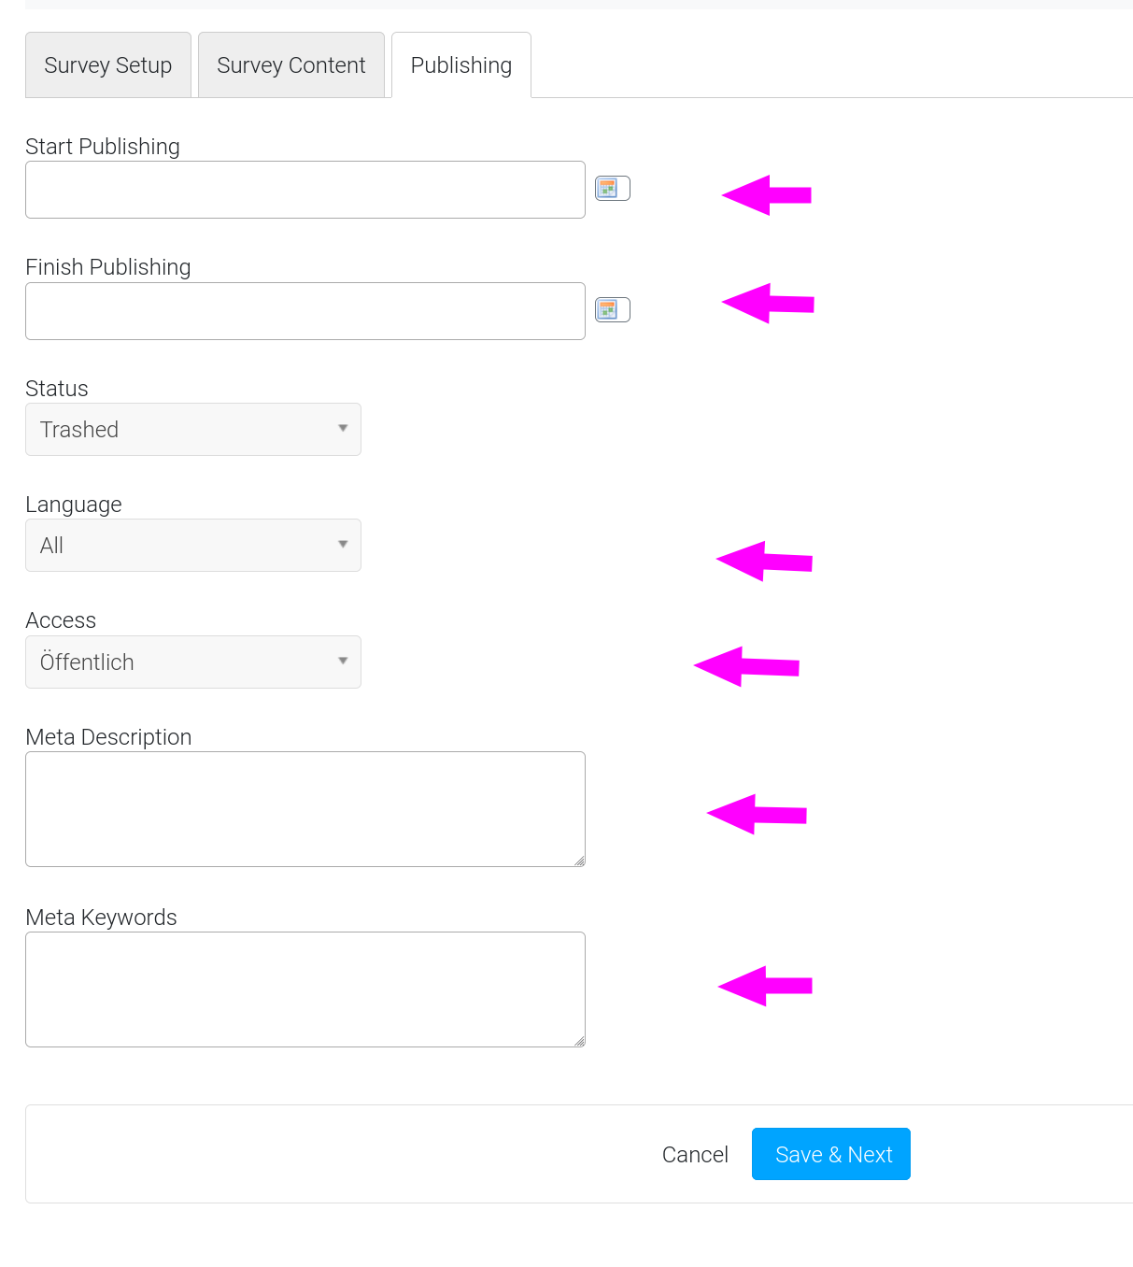Expand the Access dropdown showing Öffentlich
Image resolution: width=1133 pixels, height=1267 pixels.
pos(193,662)
